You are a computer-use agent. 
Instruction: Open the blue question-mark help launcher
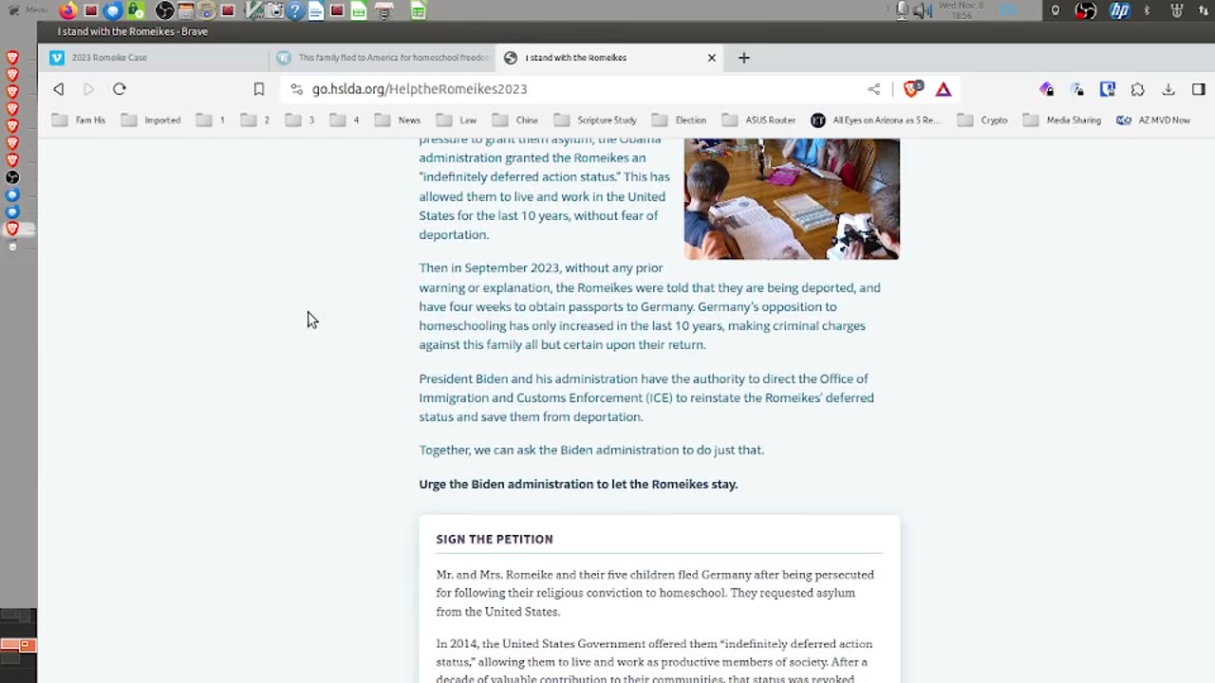point(295,10)
